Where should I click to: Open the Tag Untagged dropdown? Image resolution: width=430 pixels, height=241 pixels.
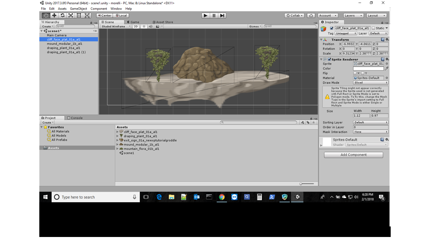(x=346, y=33)
